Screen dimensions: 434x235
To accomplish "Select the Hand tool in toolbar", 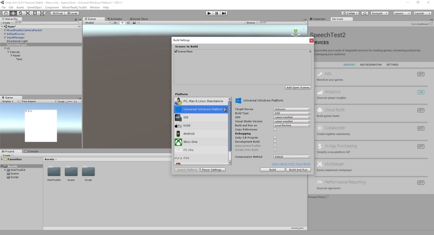I will coord(6,13).
